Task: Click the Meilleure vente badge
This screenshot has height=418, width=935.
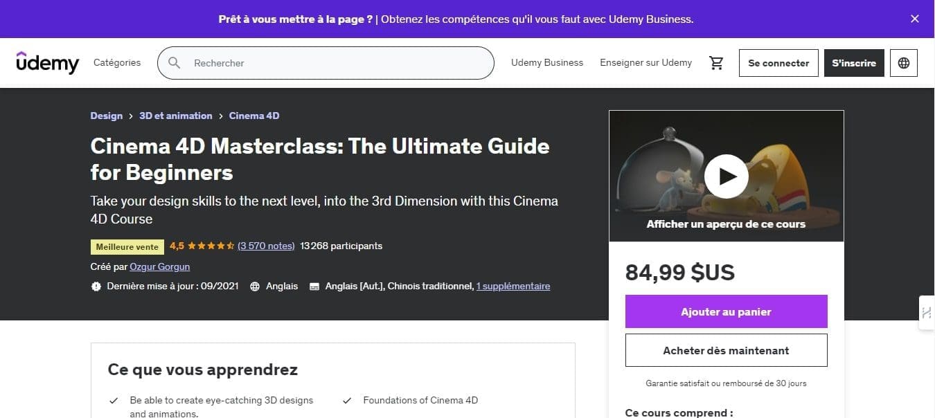Action: click(127, 246)
